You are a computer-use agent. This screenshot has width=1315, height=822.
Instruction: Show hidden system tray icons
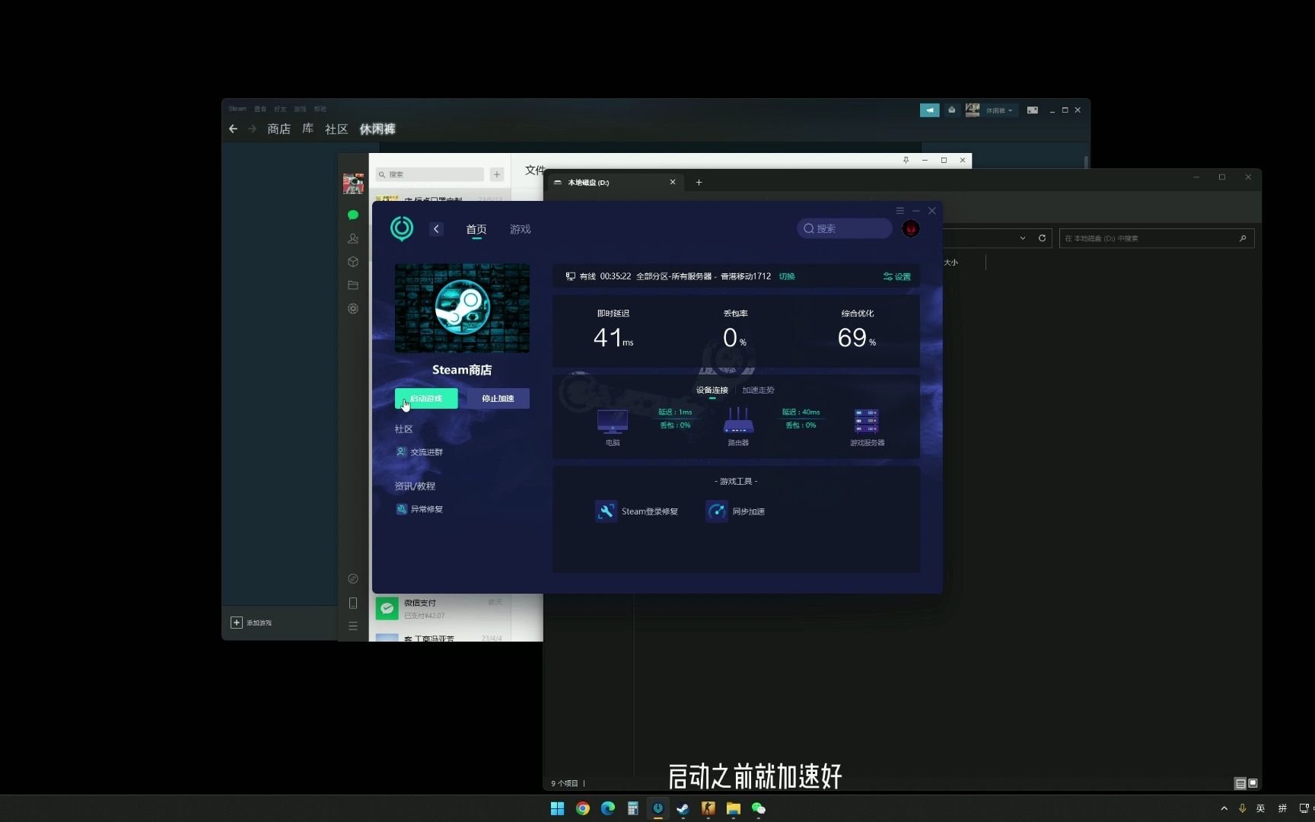[1224, 808]
